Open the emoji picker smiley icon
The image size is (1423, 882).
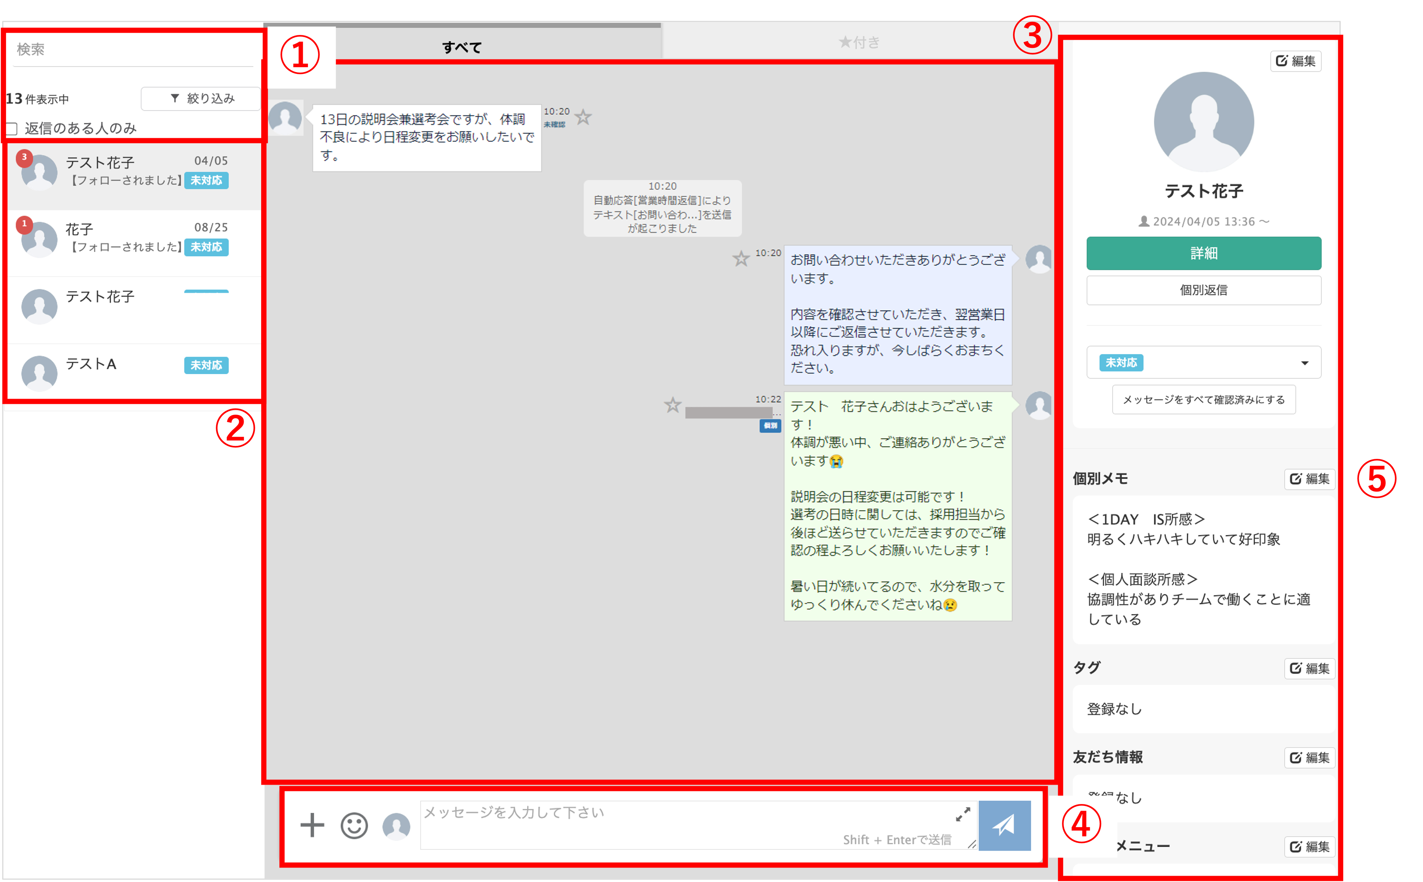(x=354, y=826)
